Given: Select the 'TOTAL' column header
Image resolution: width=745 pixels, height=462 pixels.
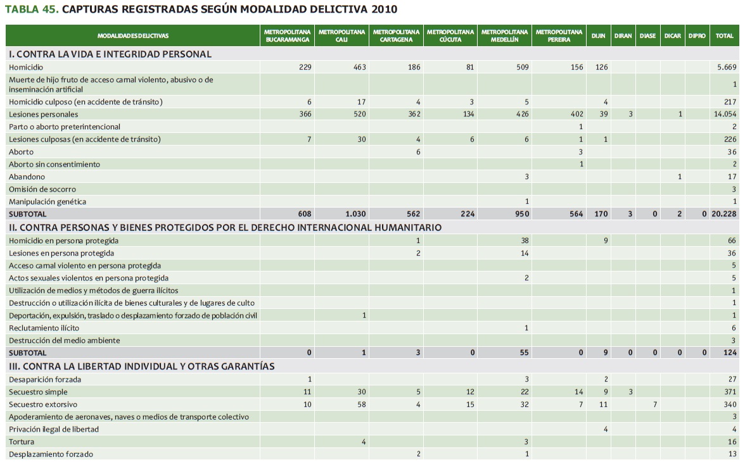Looking at the screenshot, I should point(724,36).
